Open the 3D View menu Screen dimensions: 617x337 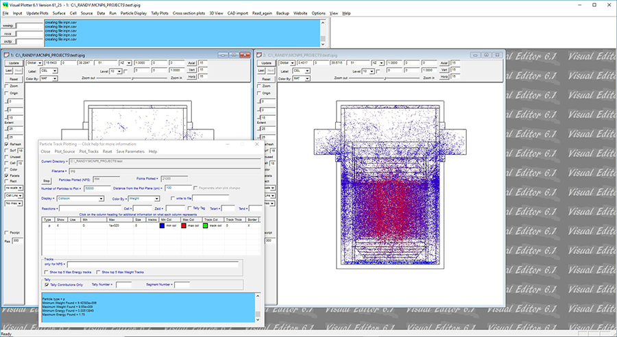point(216,13)
